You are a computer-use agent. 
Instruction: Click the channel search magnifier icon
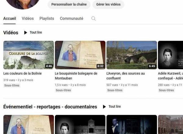point(94,19)
